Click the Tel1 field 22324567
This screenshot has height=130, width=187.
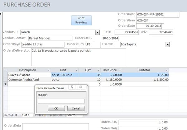[127, 32]
